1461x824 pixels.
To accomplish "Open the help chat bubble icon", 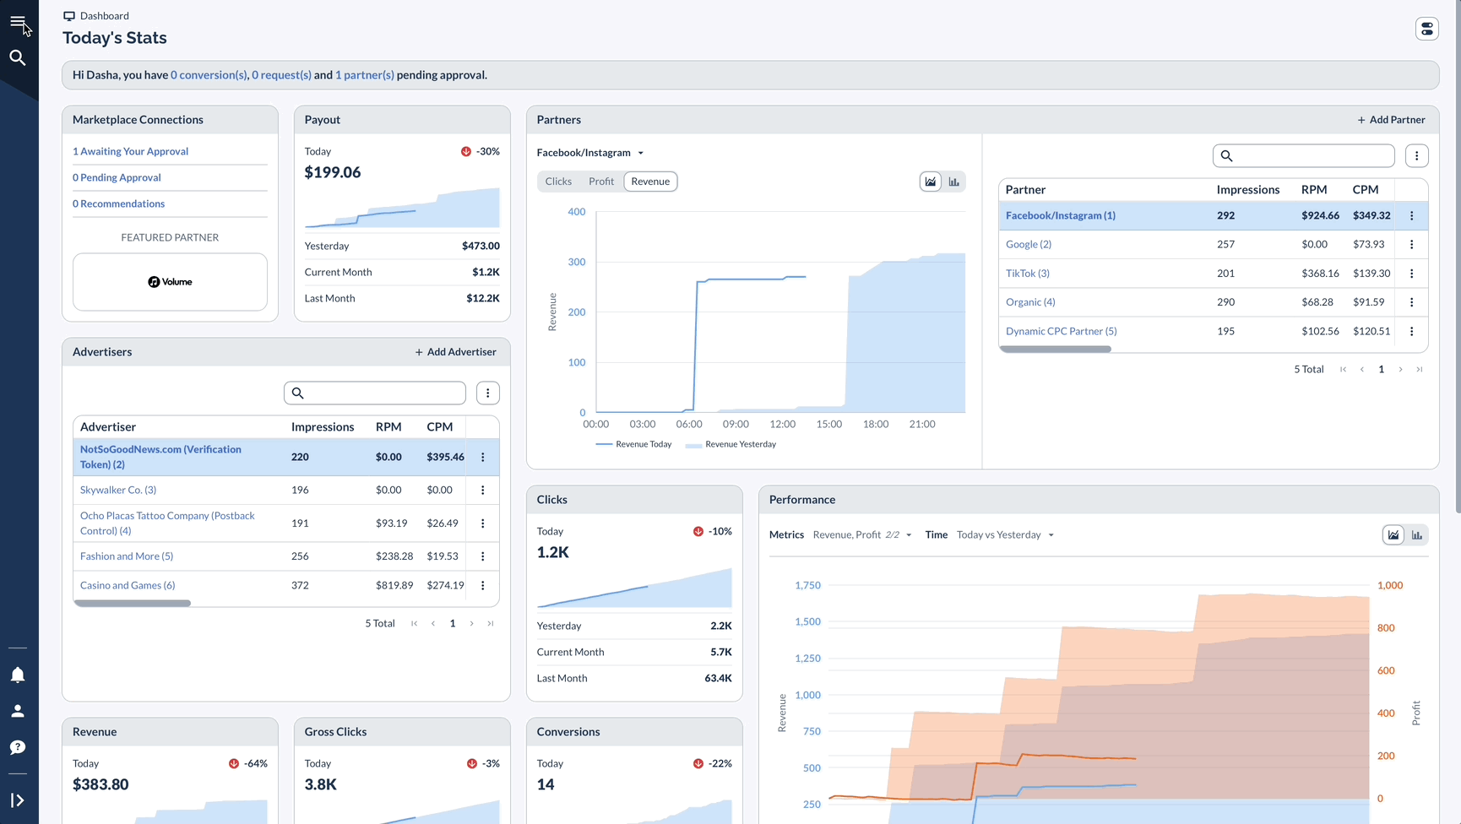I will 18,747.
